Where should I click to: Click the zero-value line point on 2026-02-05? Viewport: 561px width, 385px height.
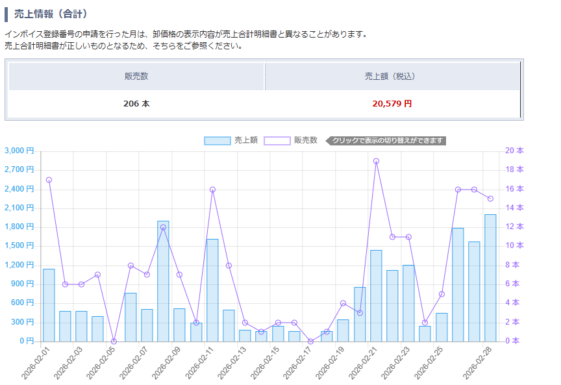coord(114,342)
